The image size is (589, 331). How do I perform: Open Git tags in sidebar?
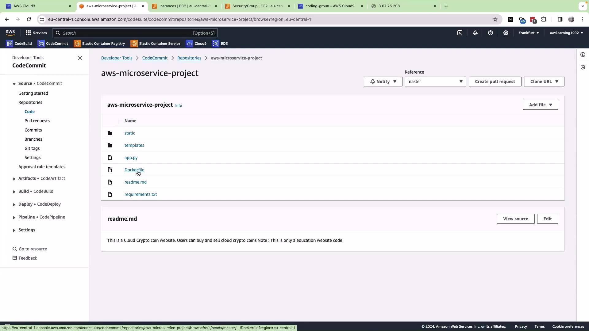(32, 148)
